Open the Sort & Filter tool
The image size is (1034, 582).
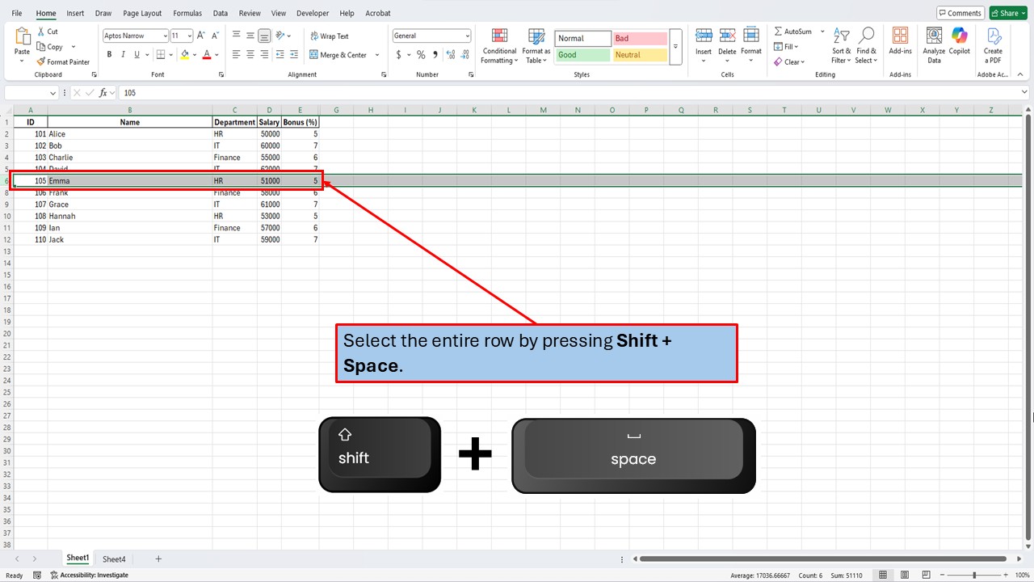(x=840, y=46)
